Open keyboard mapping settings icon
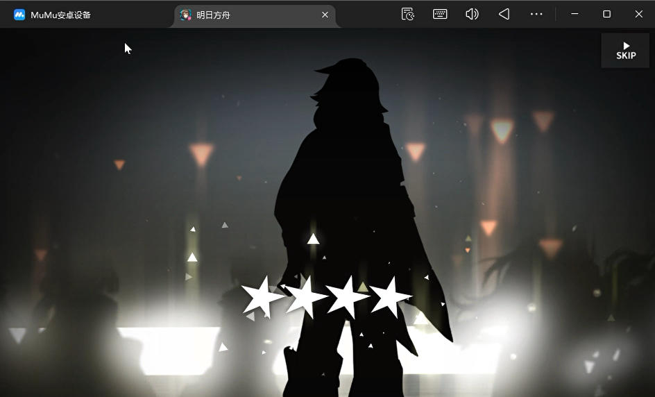The width and height of the screenshot is (655, 397). pos(440,14)
